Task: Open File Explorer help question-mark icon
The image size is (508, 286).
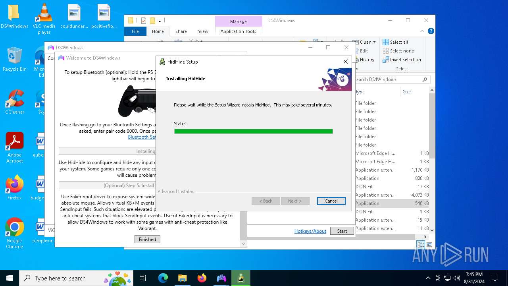Action: [431, 31]
